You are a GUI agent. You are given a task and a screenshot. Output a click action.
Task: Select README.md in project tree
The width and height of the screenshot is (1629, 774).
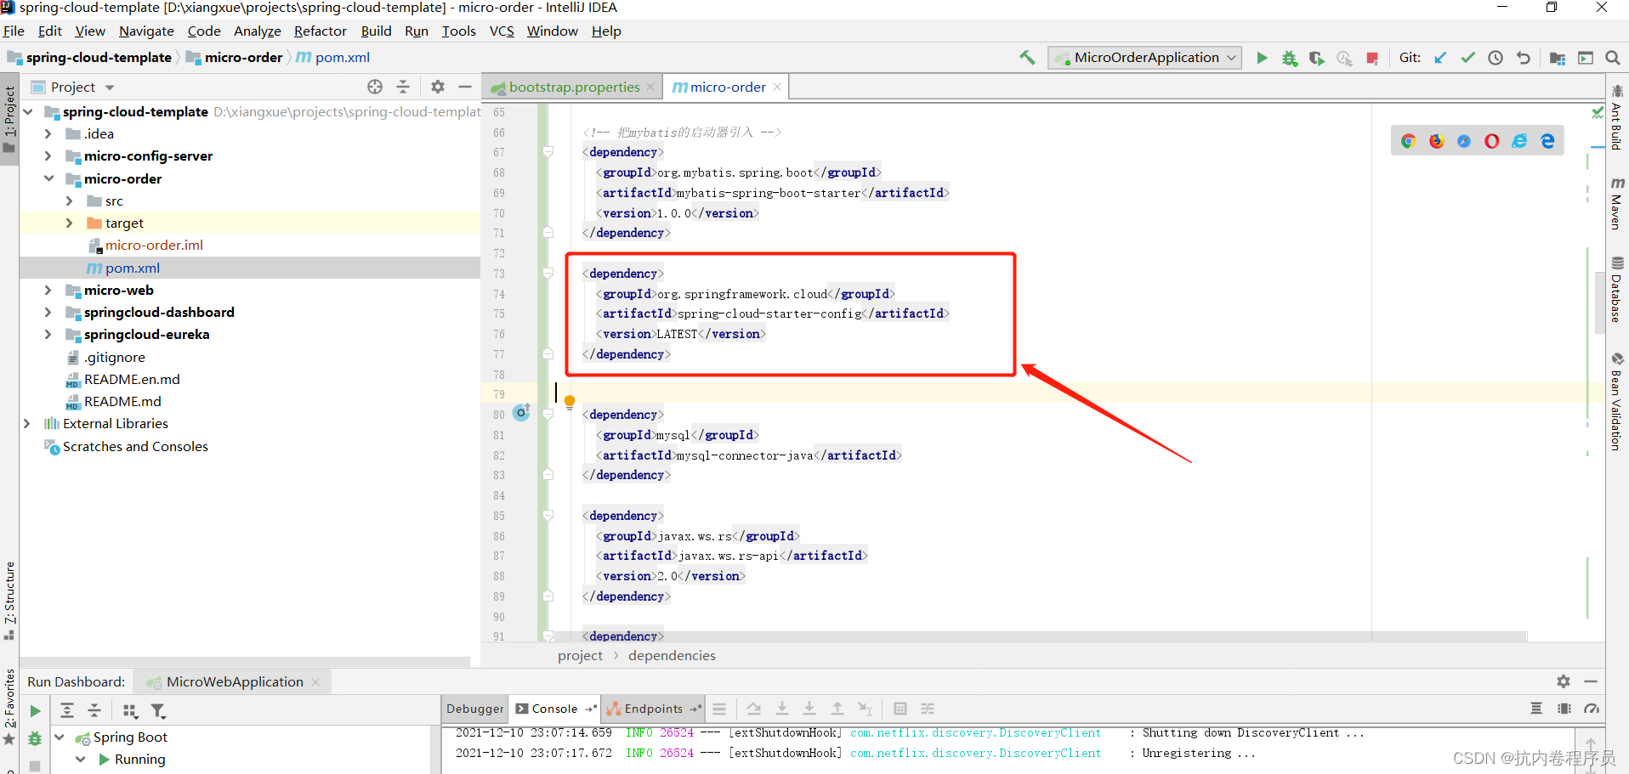coord(122,401)
